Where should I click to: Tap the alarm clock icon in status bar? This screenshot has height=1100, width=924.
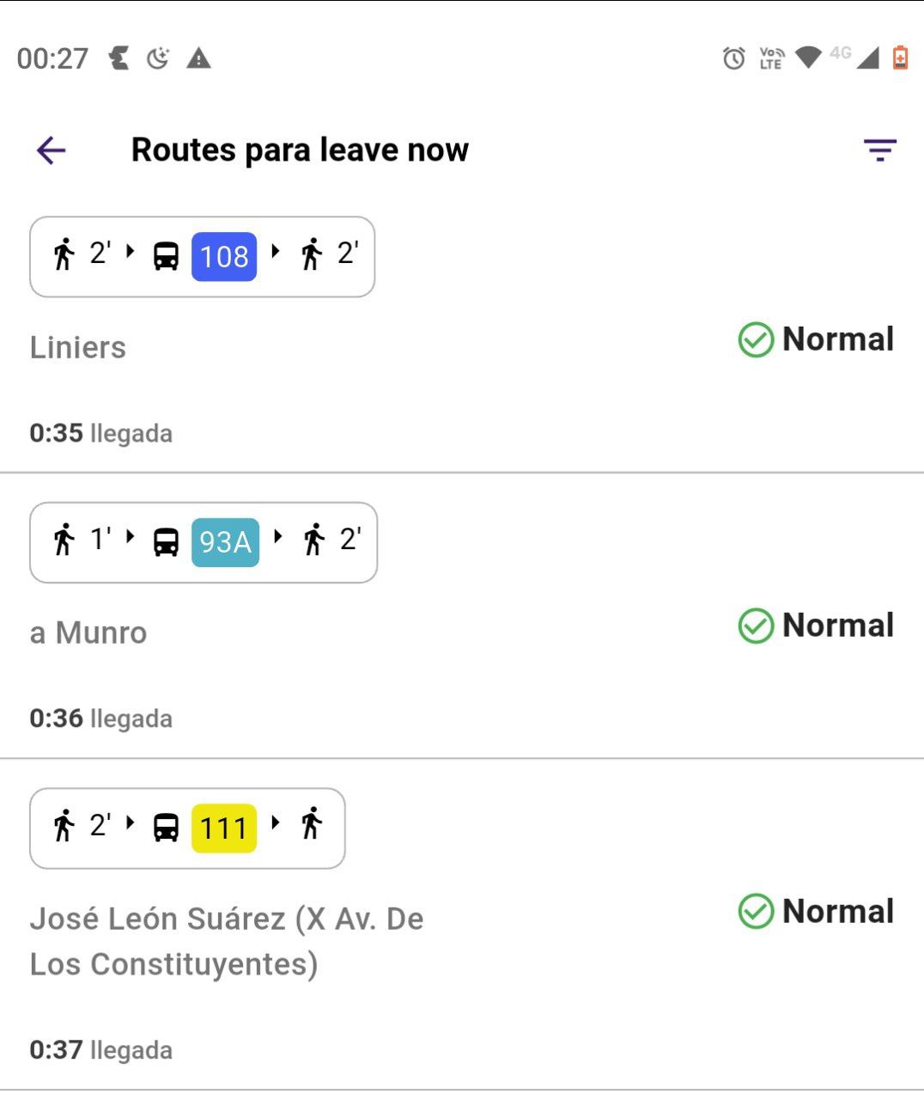pos(733,58)
